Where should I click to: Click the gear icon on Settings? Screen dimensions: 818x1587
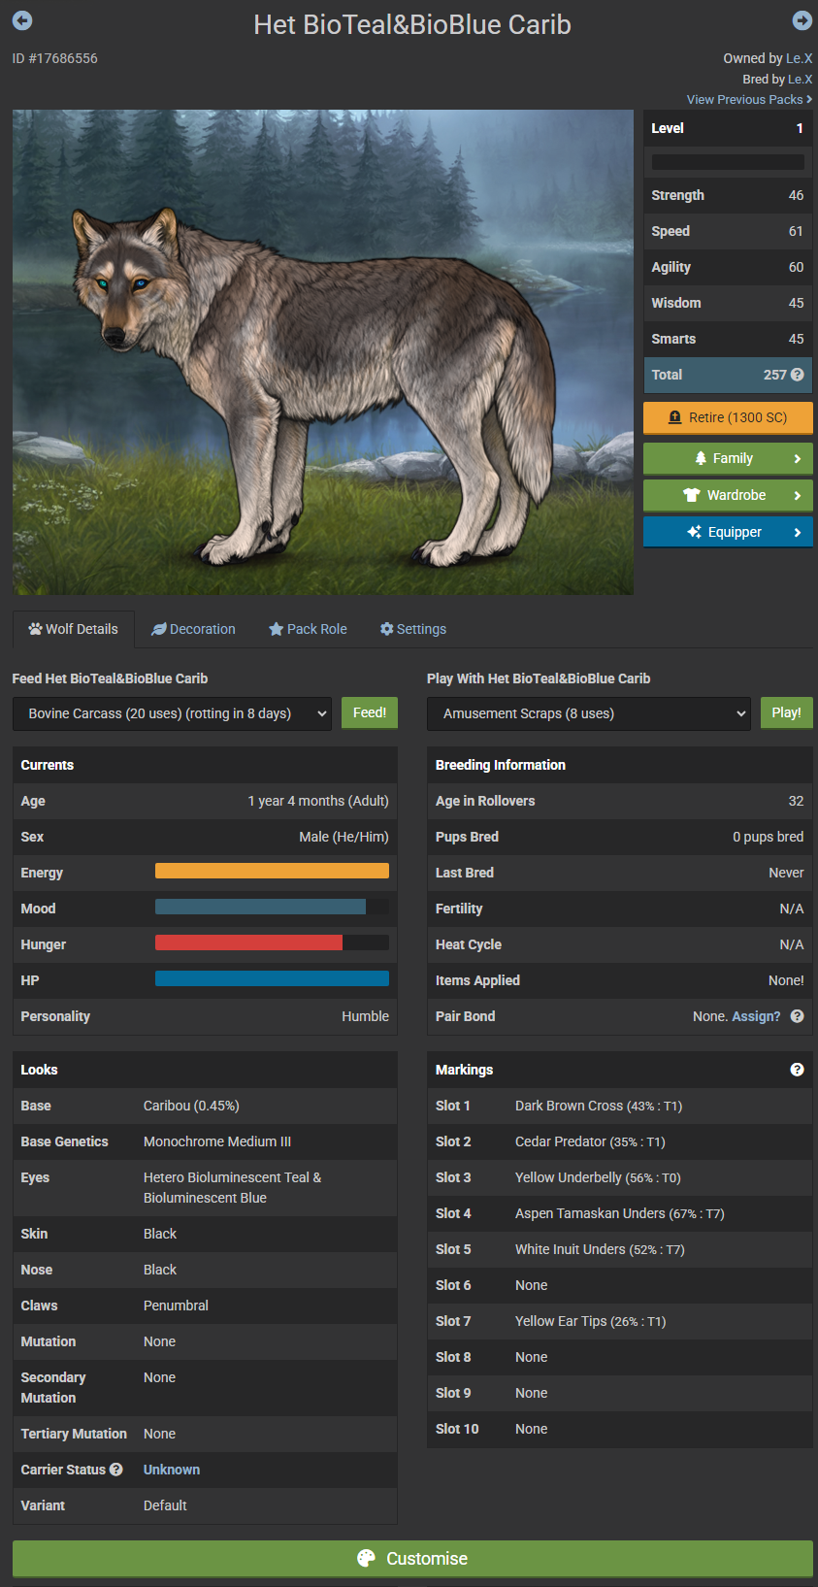(387, 629)
